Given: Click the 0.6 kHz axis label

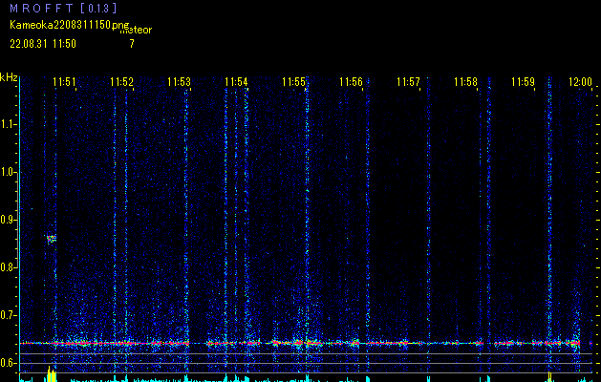Looking at the screenshot, I should pyautogui.click(x=8, y=363).
